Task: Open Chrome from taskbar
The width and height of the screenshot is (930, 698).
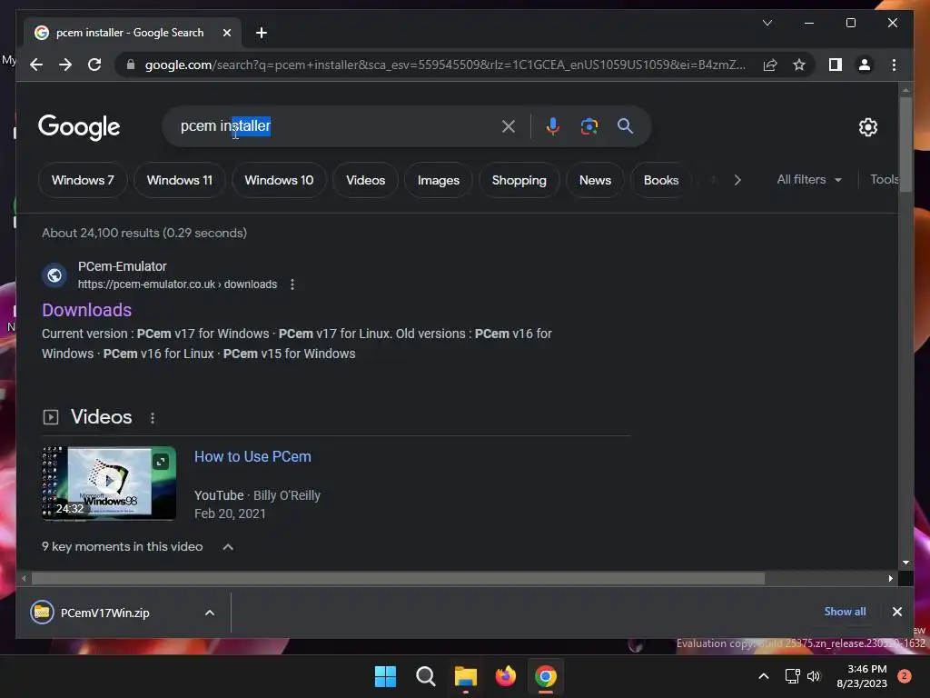Action: (x=546, y=676)
